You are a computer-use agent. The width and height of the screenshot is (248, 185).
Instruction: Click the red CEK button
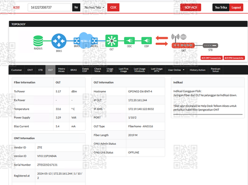(x=113, y=7)
